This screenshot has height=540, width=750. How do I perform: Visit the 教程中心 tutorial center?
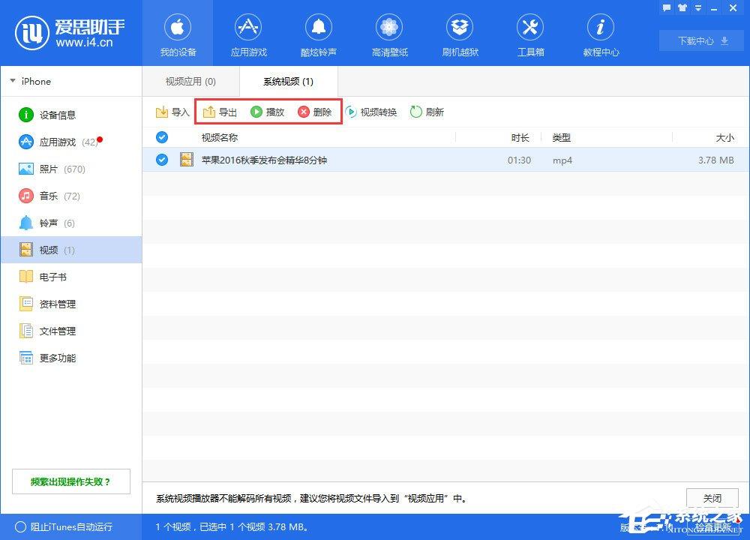[x=600, y=34]
